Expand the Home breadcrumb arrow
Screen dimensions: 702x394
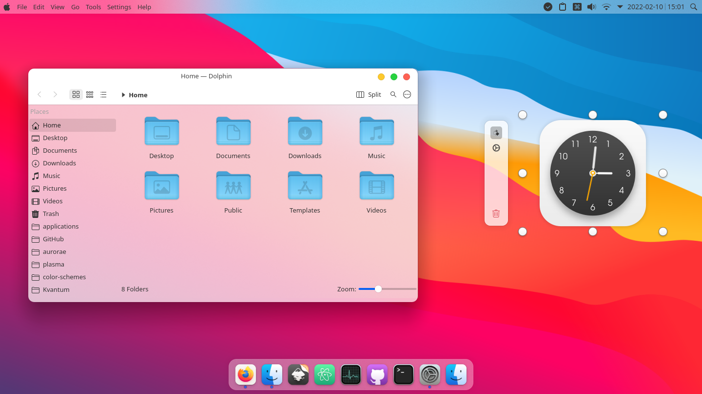pos(123,95)
